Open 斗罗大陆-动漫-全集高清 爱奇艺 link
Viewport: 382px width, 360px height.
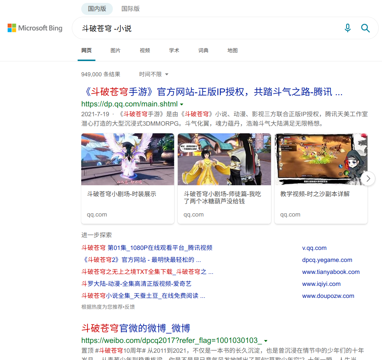point(136,284)
